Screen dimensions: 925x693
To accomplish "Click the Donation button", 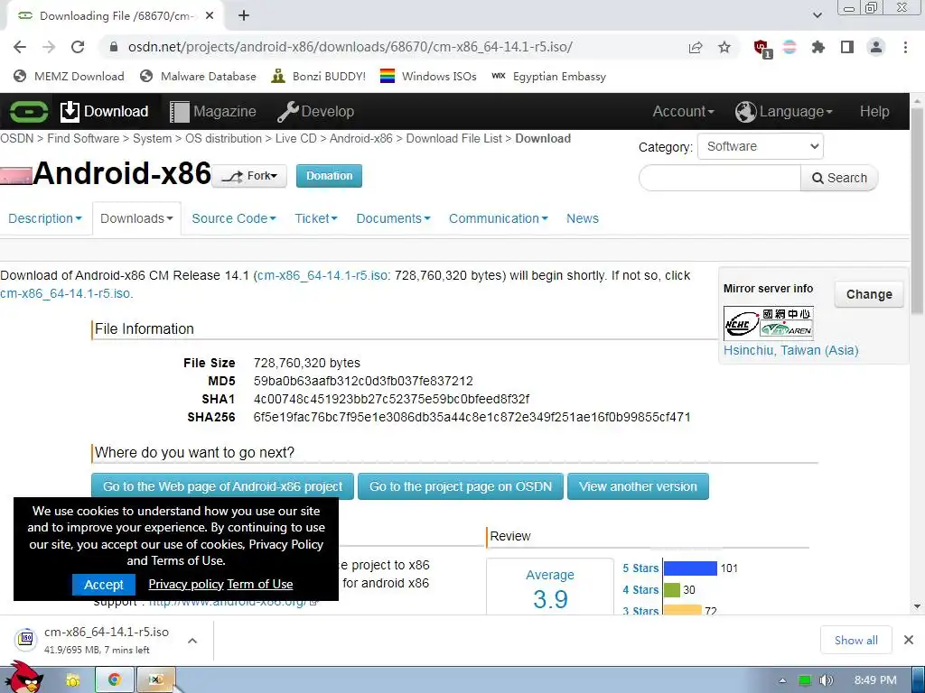I will click(329, 176).
